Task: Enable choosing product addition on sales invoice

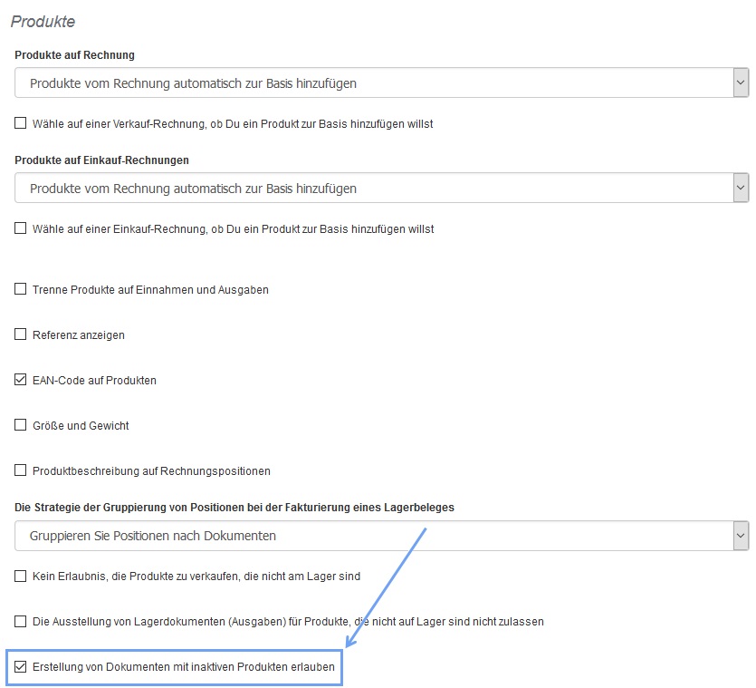Action: point(20,123)
